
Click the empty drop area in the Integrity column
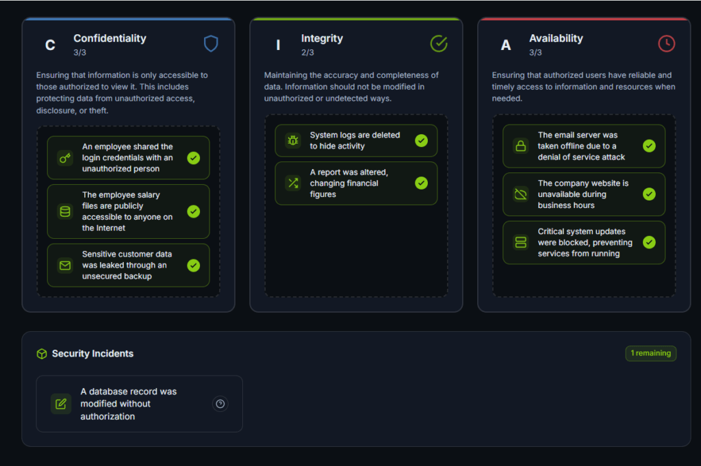tap(356, 253)
